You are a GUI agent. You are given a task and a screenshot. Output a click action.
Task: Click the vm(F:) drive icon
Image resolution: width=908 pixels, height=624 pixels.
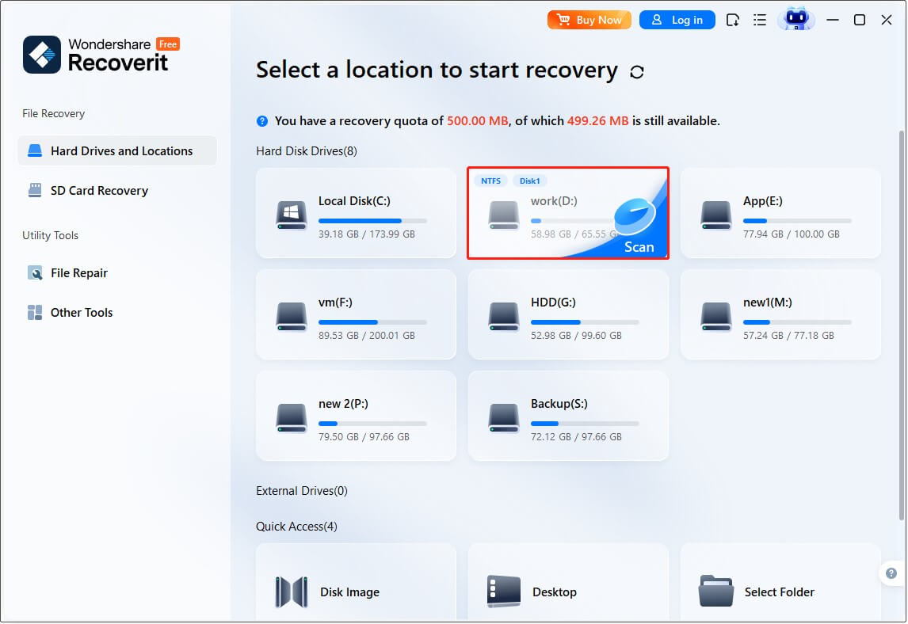[292, 317]
